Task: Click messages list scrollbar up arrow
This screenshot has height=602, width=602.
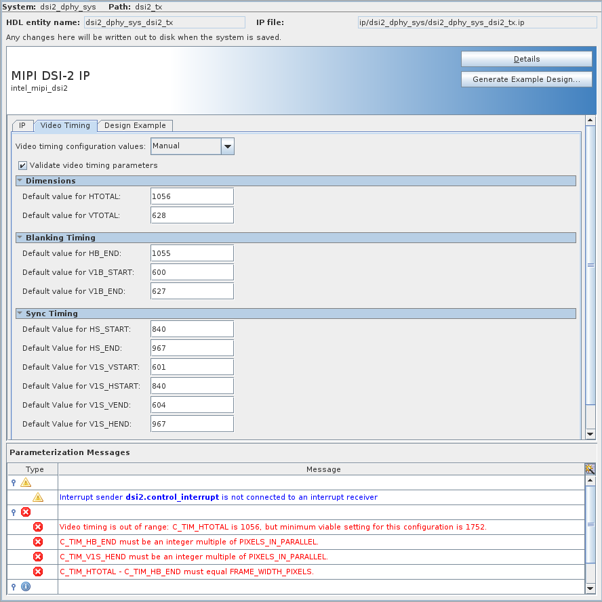Action: (590, 480)
